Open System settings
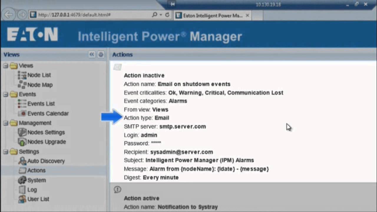 pos(37,180)
